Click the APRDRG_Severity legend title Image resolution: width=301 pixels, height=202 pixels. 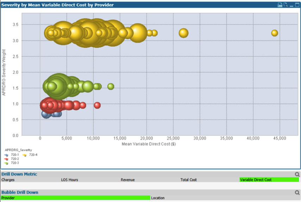point(18,150)
